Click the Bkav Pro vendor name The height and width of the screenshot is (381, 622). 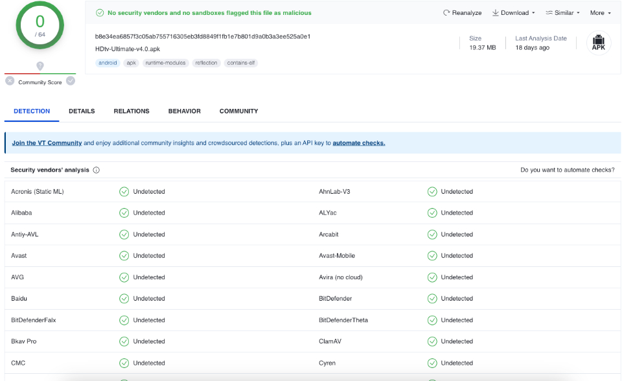(24, 341)
